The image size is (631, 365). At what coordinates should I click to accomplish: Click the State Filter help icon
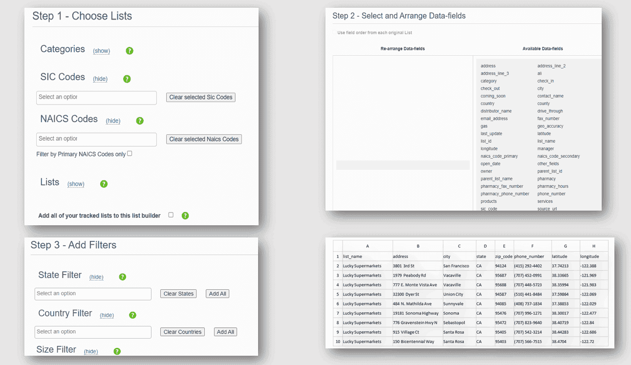pyautogui.click(x=123, y=277)
